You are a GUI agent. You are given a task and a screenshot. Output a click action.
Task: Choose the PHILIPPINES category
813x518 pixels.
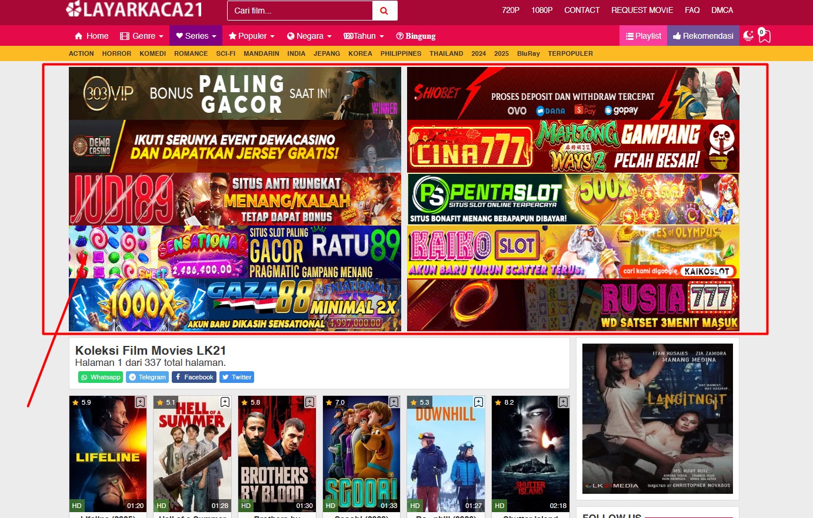click(x=401, y=53)
